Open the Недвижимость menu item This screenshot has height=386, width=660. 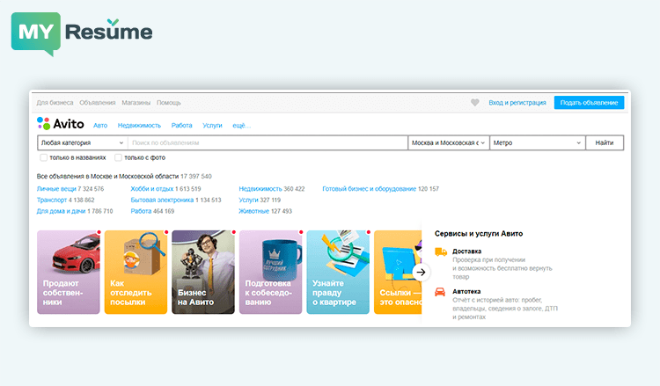click(x=139, y=126)
